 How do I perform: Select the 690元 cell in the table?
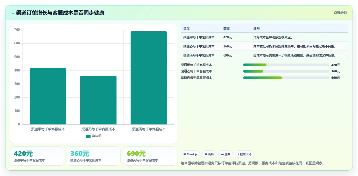click(228, 55)
